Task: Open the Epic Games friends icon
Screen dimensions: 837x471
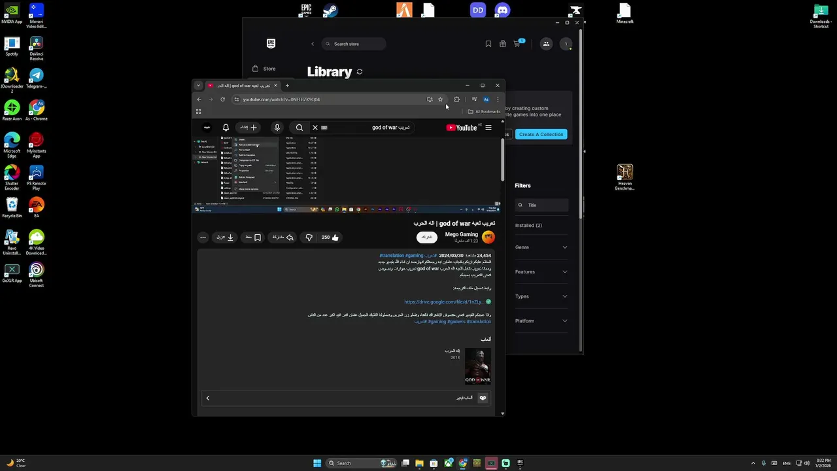Action: tap(546, 44)
